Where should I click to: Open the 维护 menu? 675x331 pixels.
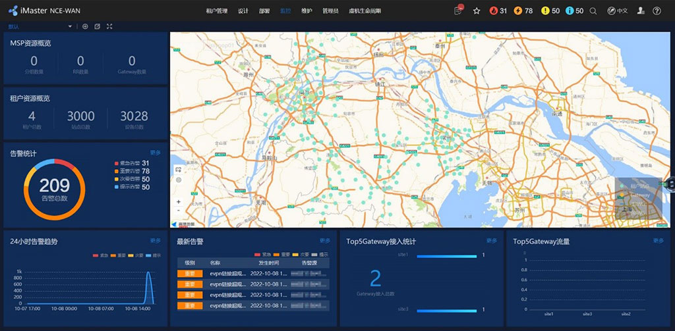307,11
